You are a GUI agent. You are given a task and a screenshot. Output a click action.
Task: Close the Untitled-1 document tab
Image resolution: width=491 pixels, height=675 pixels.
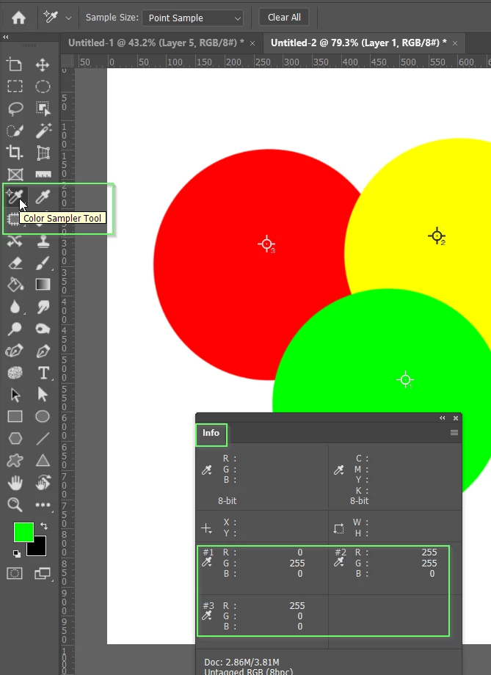pos(252,43)
